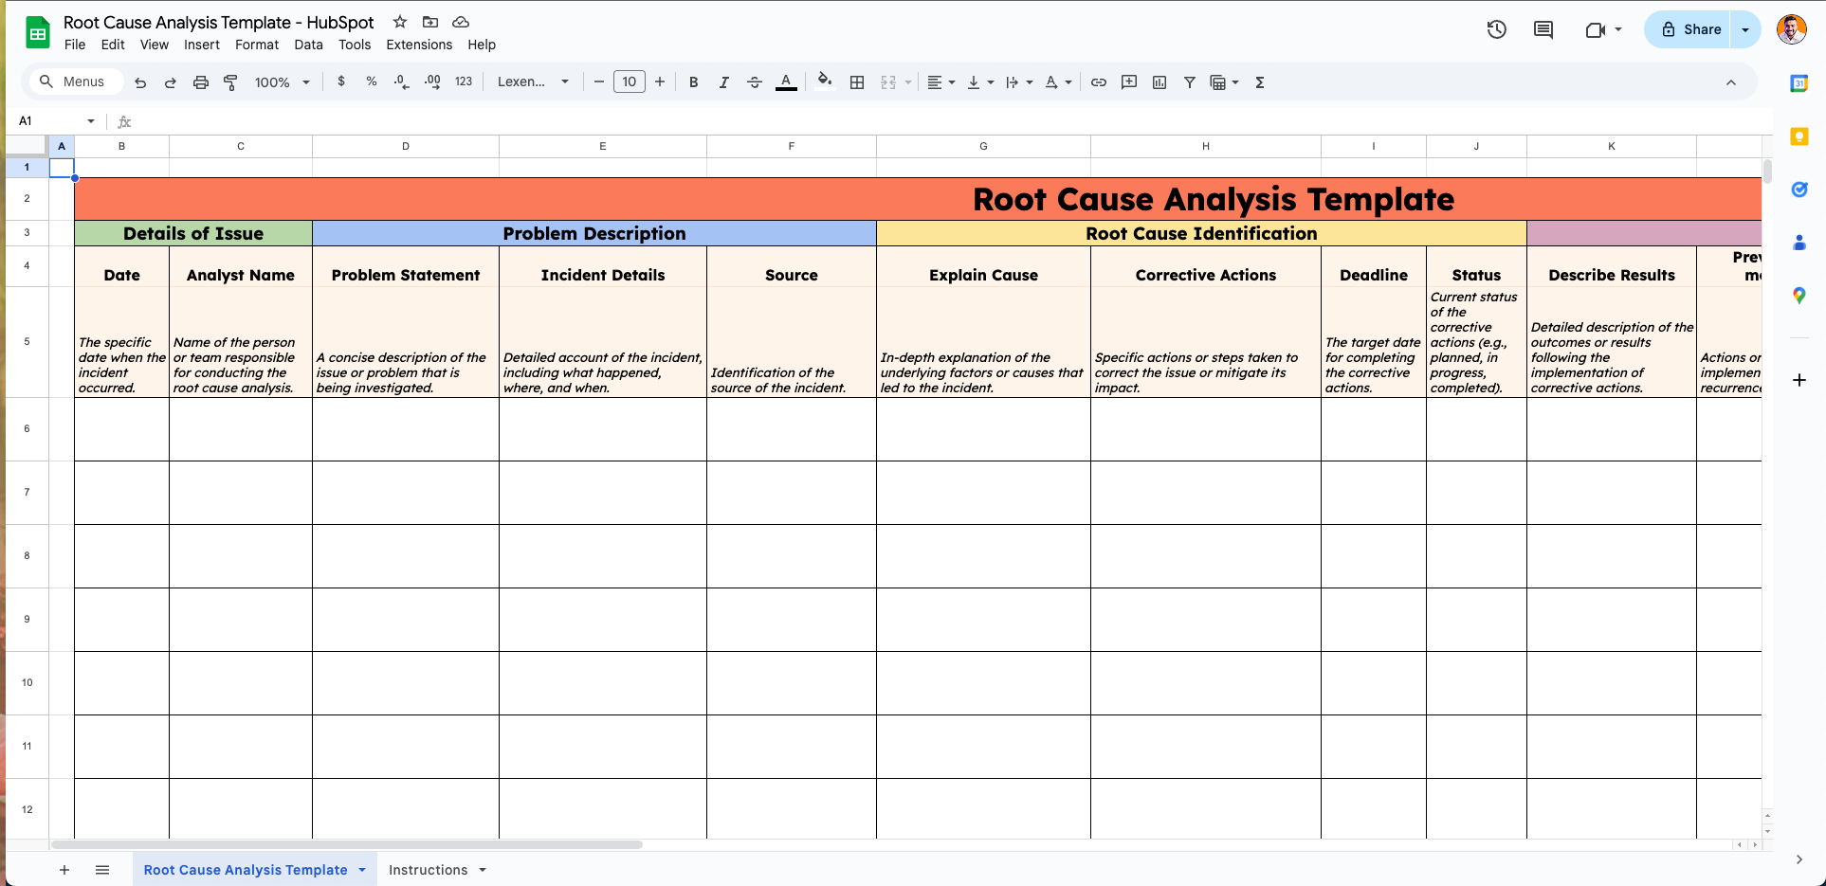Open the version history clock icon
1826x886 pixels.
1496,29
